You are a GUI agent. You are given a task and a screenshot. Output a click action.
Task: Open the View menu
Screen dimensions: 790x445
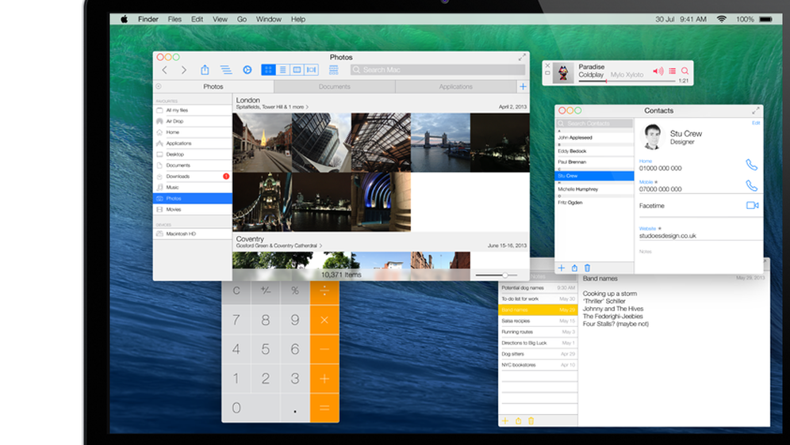click(220, 19)
